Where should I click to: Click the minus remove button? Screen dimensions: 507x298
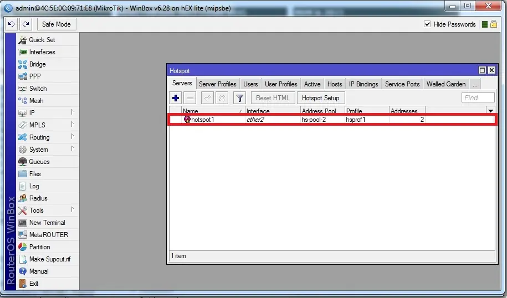(190, 98)
